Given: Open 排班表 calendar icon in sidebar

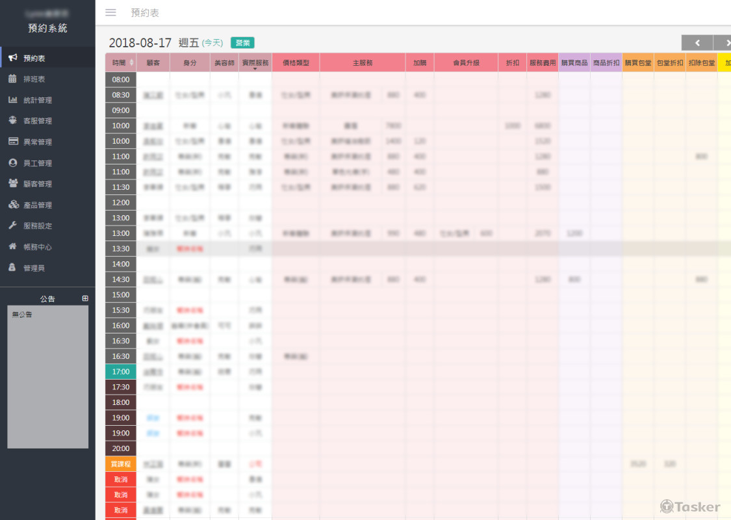Looking at the screenshot, I should 12,79.
